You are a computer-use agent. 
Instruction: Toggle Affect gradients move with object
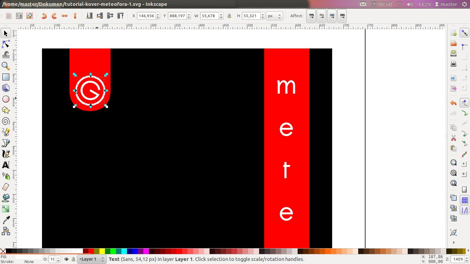coord(332,16)
